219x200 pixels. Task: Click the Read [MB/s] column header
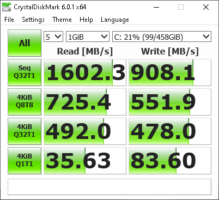pos(85,51)
